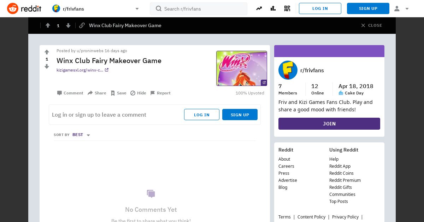Open the Privacy Policy link
424x222 pixels.
pos(345,217)
